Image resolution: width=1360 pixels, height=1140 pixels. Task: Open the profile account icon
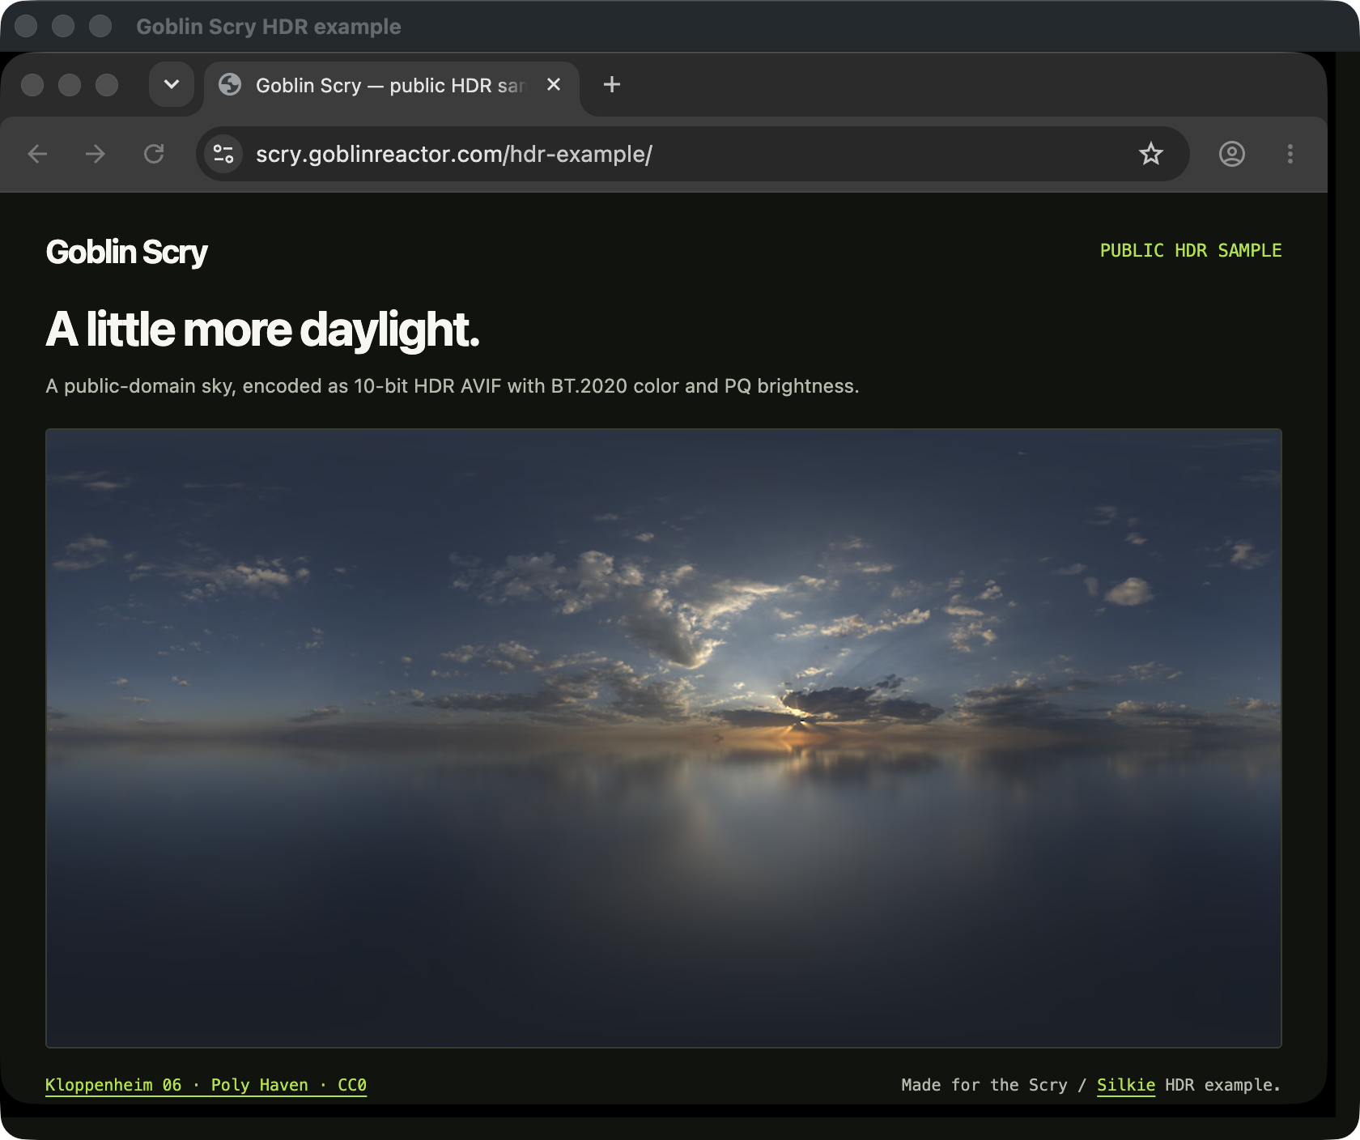tap(1232, 154)
